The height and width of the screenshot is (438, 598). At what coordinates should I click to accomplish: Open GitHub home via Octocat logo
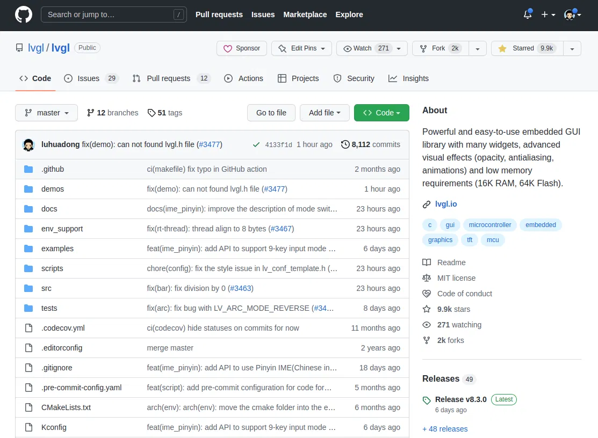coord(24,15)
